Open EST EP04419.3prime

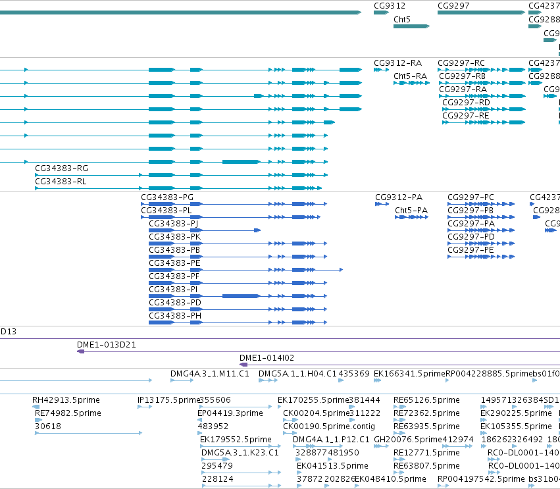click(x=230, y=413)
